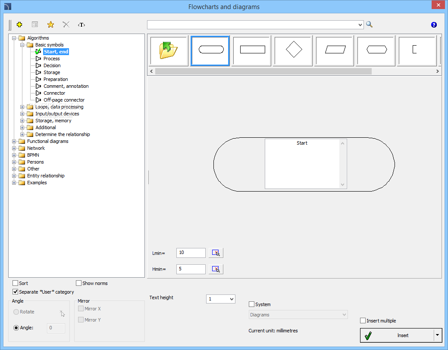This screenshot has height=350, width=448.
Task: Select the hexagon preparation shape thumbnail
Action: pyautogui.click(x=376, y=50)
